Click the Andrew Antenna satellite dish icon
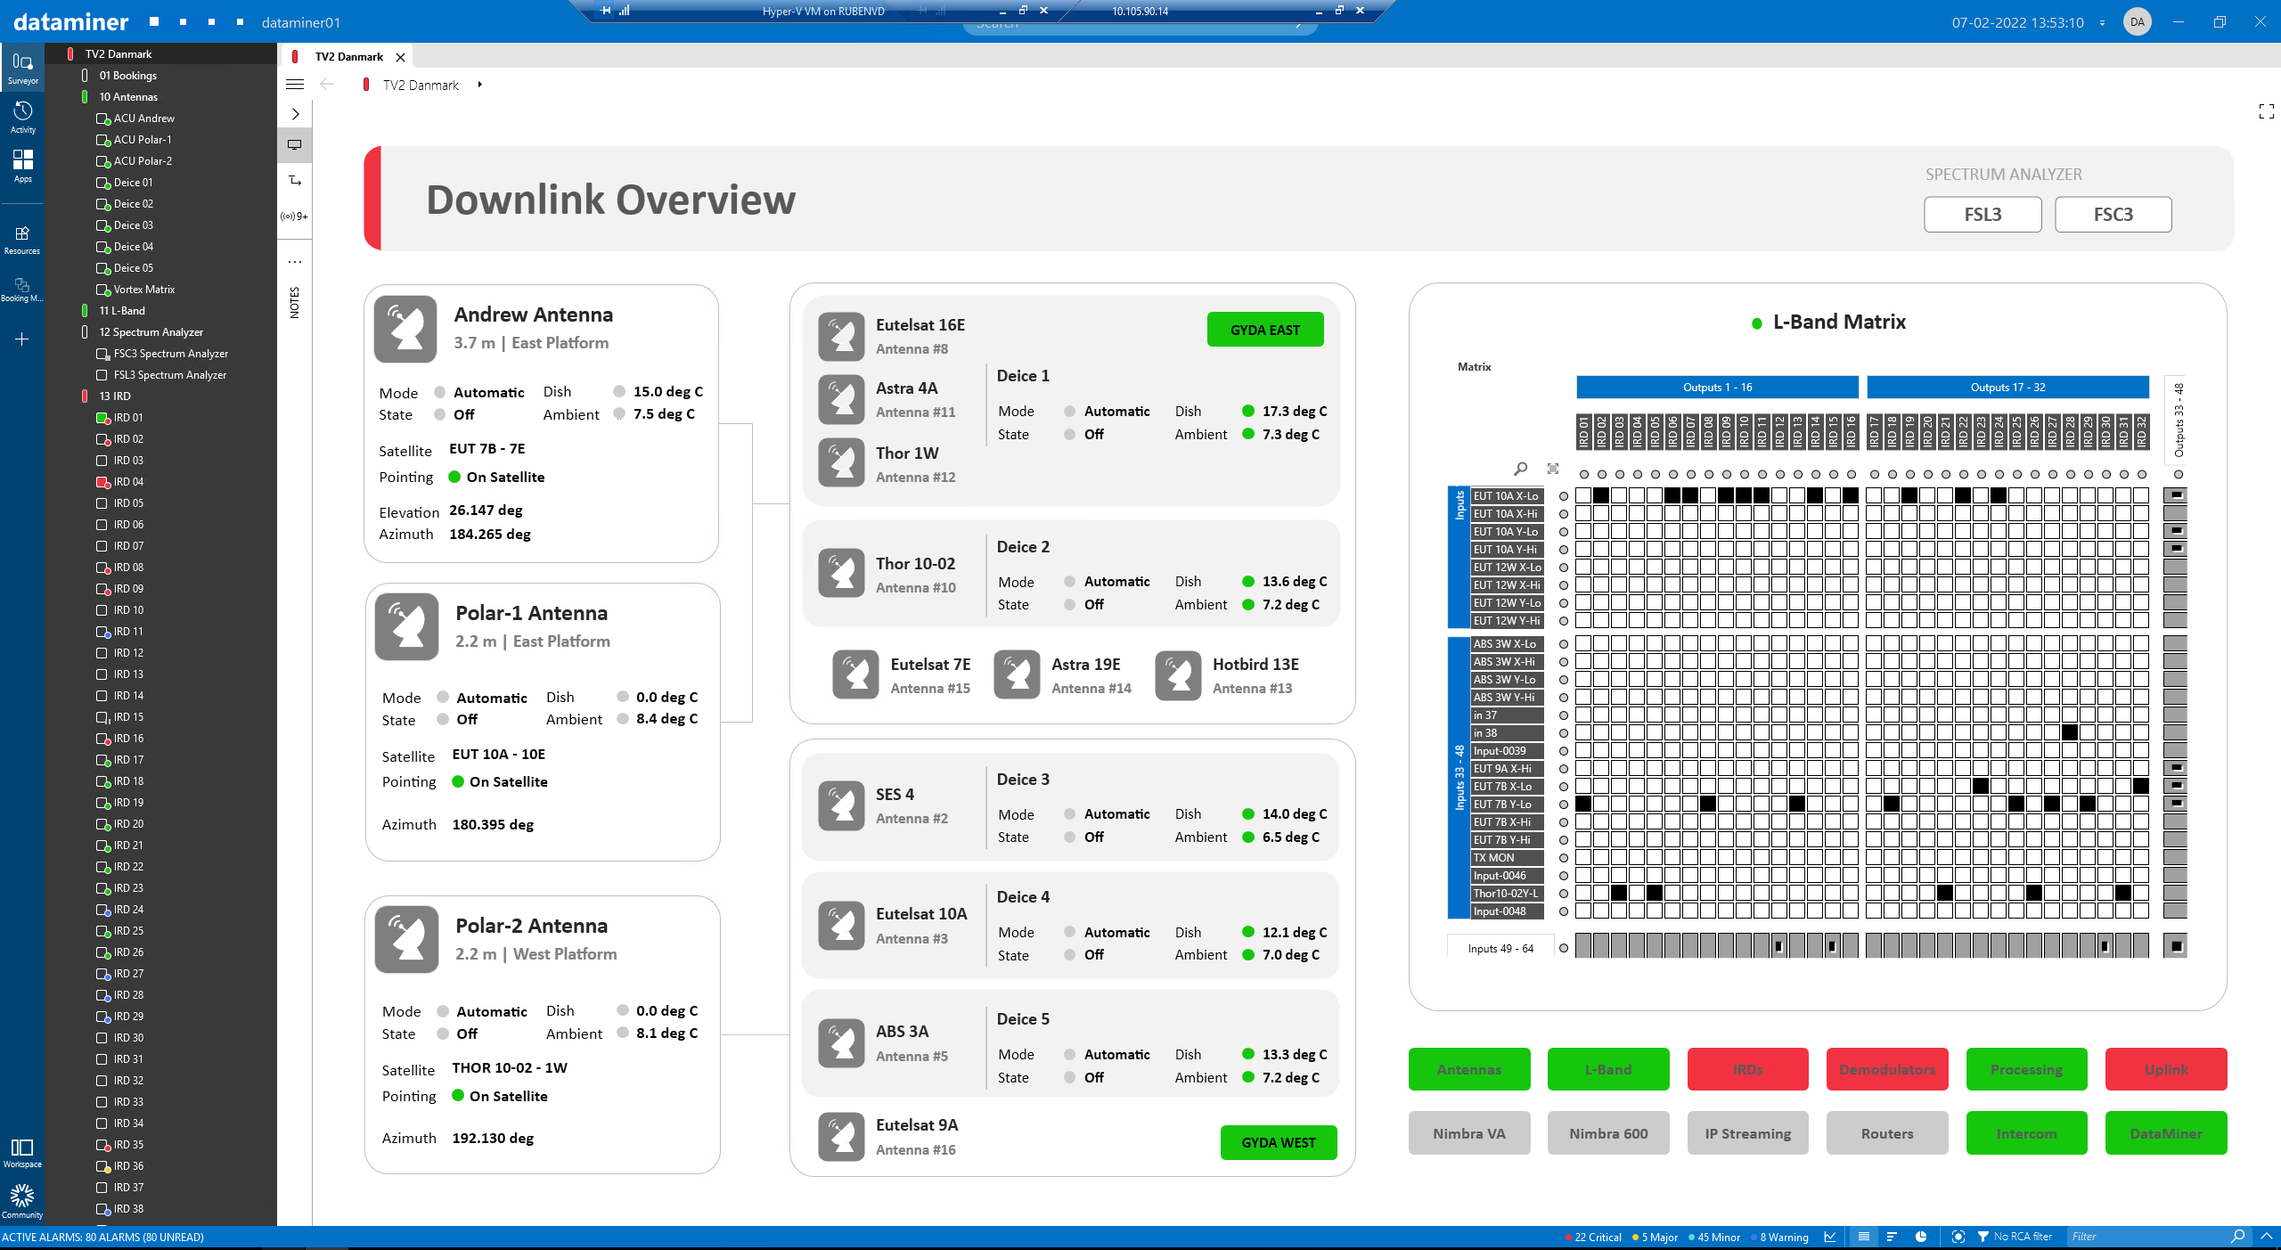Screen dimensions: 2281x1250 coord(405,329)
